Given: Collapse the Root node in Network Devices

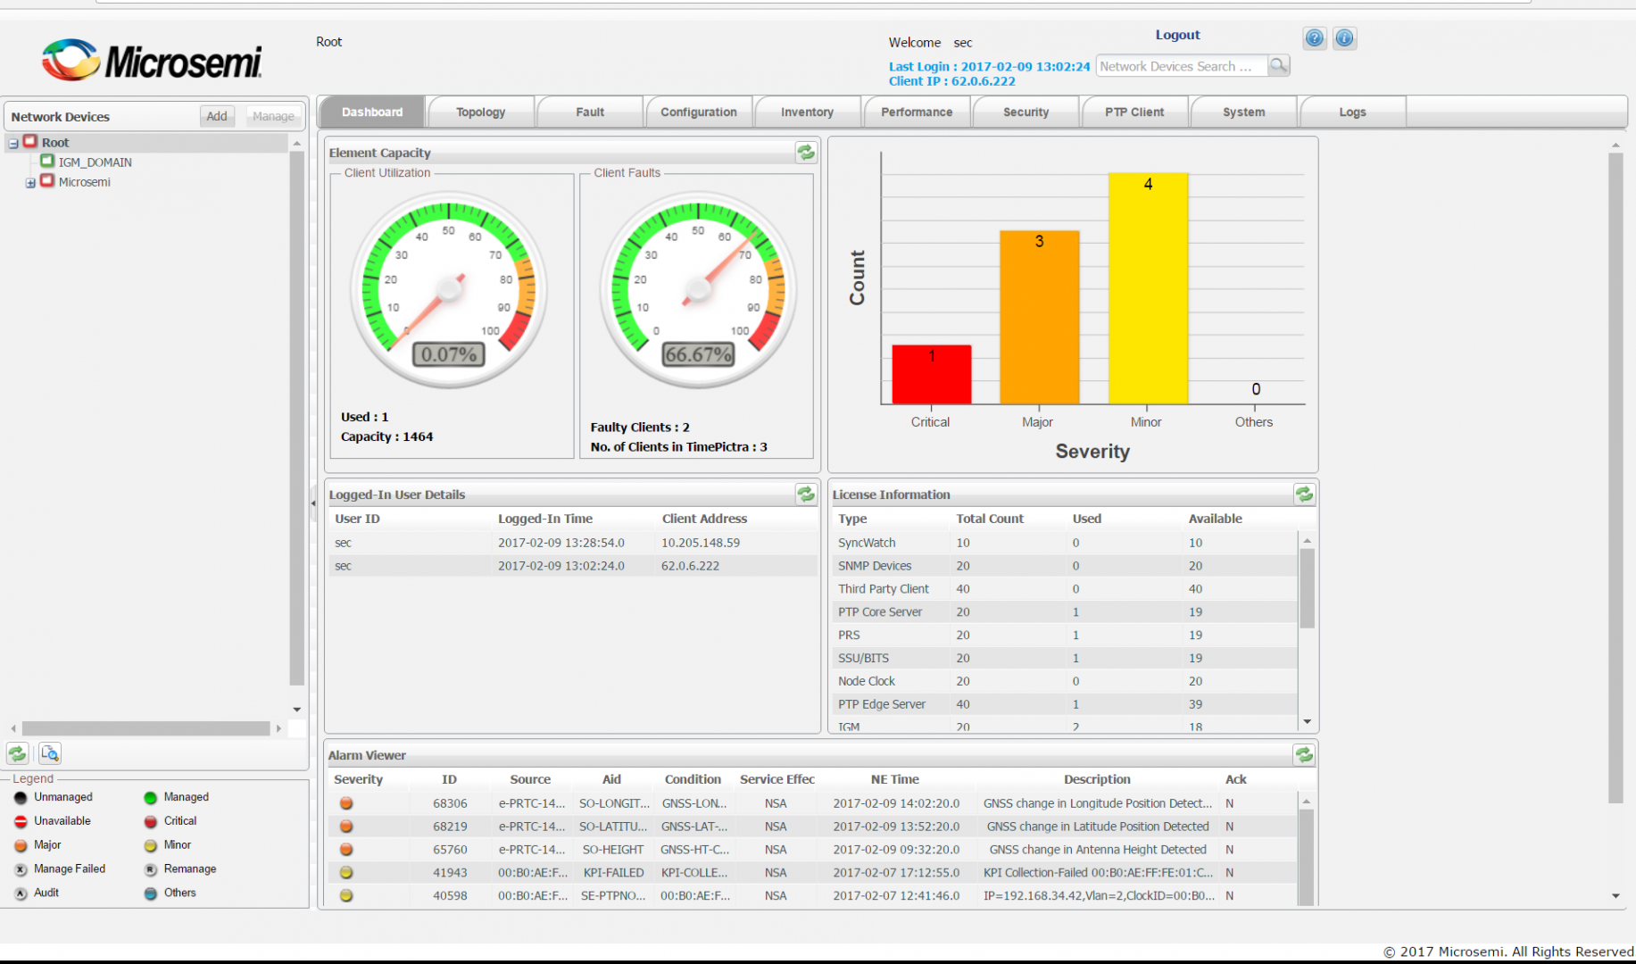Looking at the screenshot, I should [x=12, y=142].
